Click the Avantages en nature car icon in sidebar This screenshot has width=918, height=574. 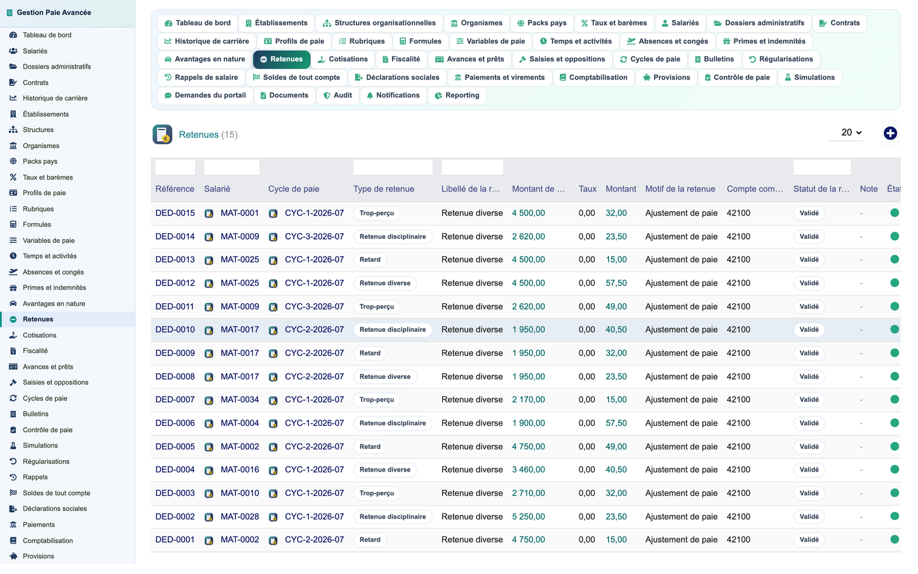(x=13, y=304)
